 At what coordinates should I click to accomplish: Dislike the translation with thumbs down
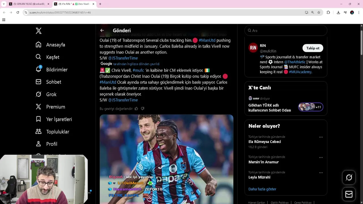click(143, 109)
